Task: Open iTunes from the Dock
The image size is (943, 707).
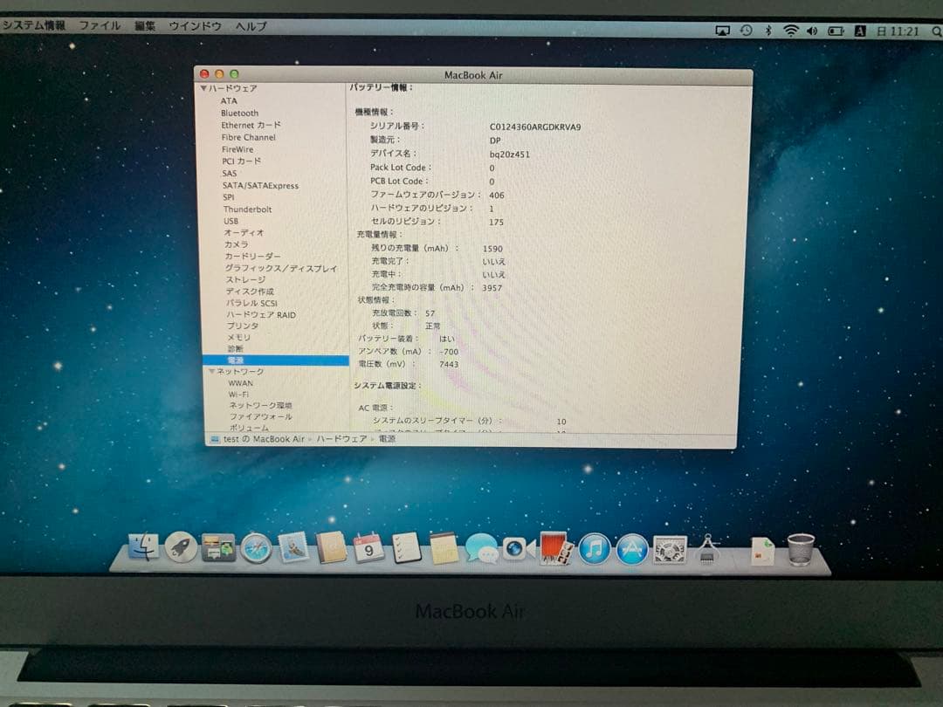Action: [592, 550]
